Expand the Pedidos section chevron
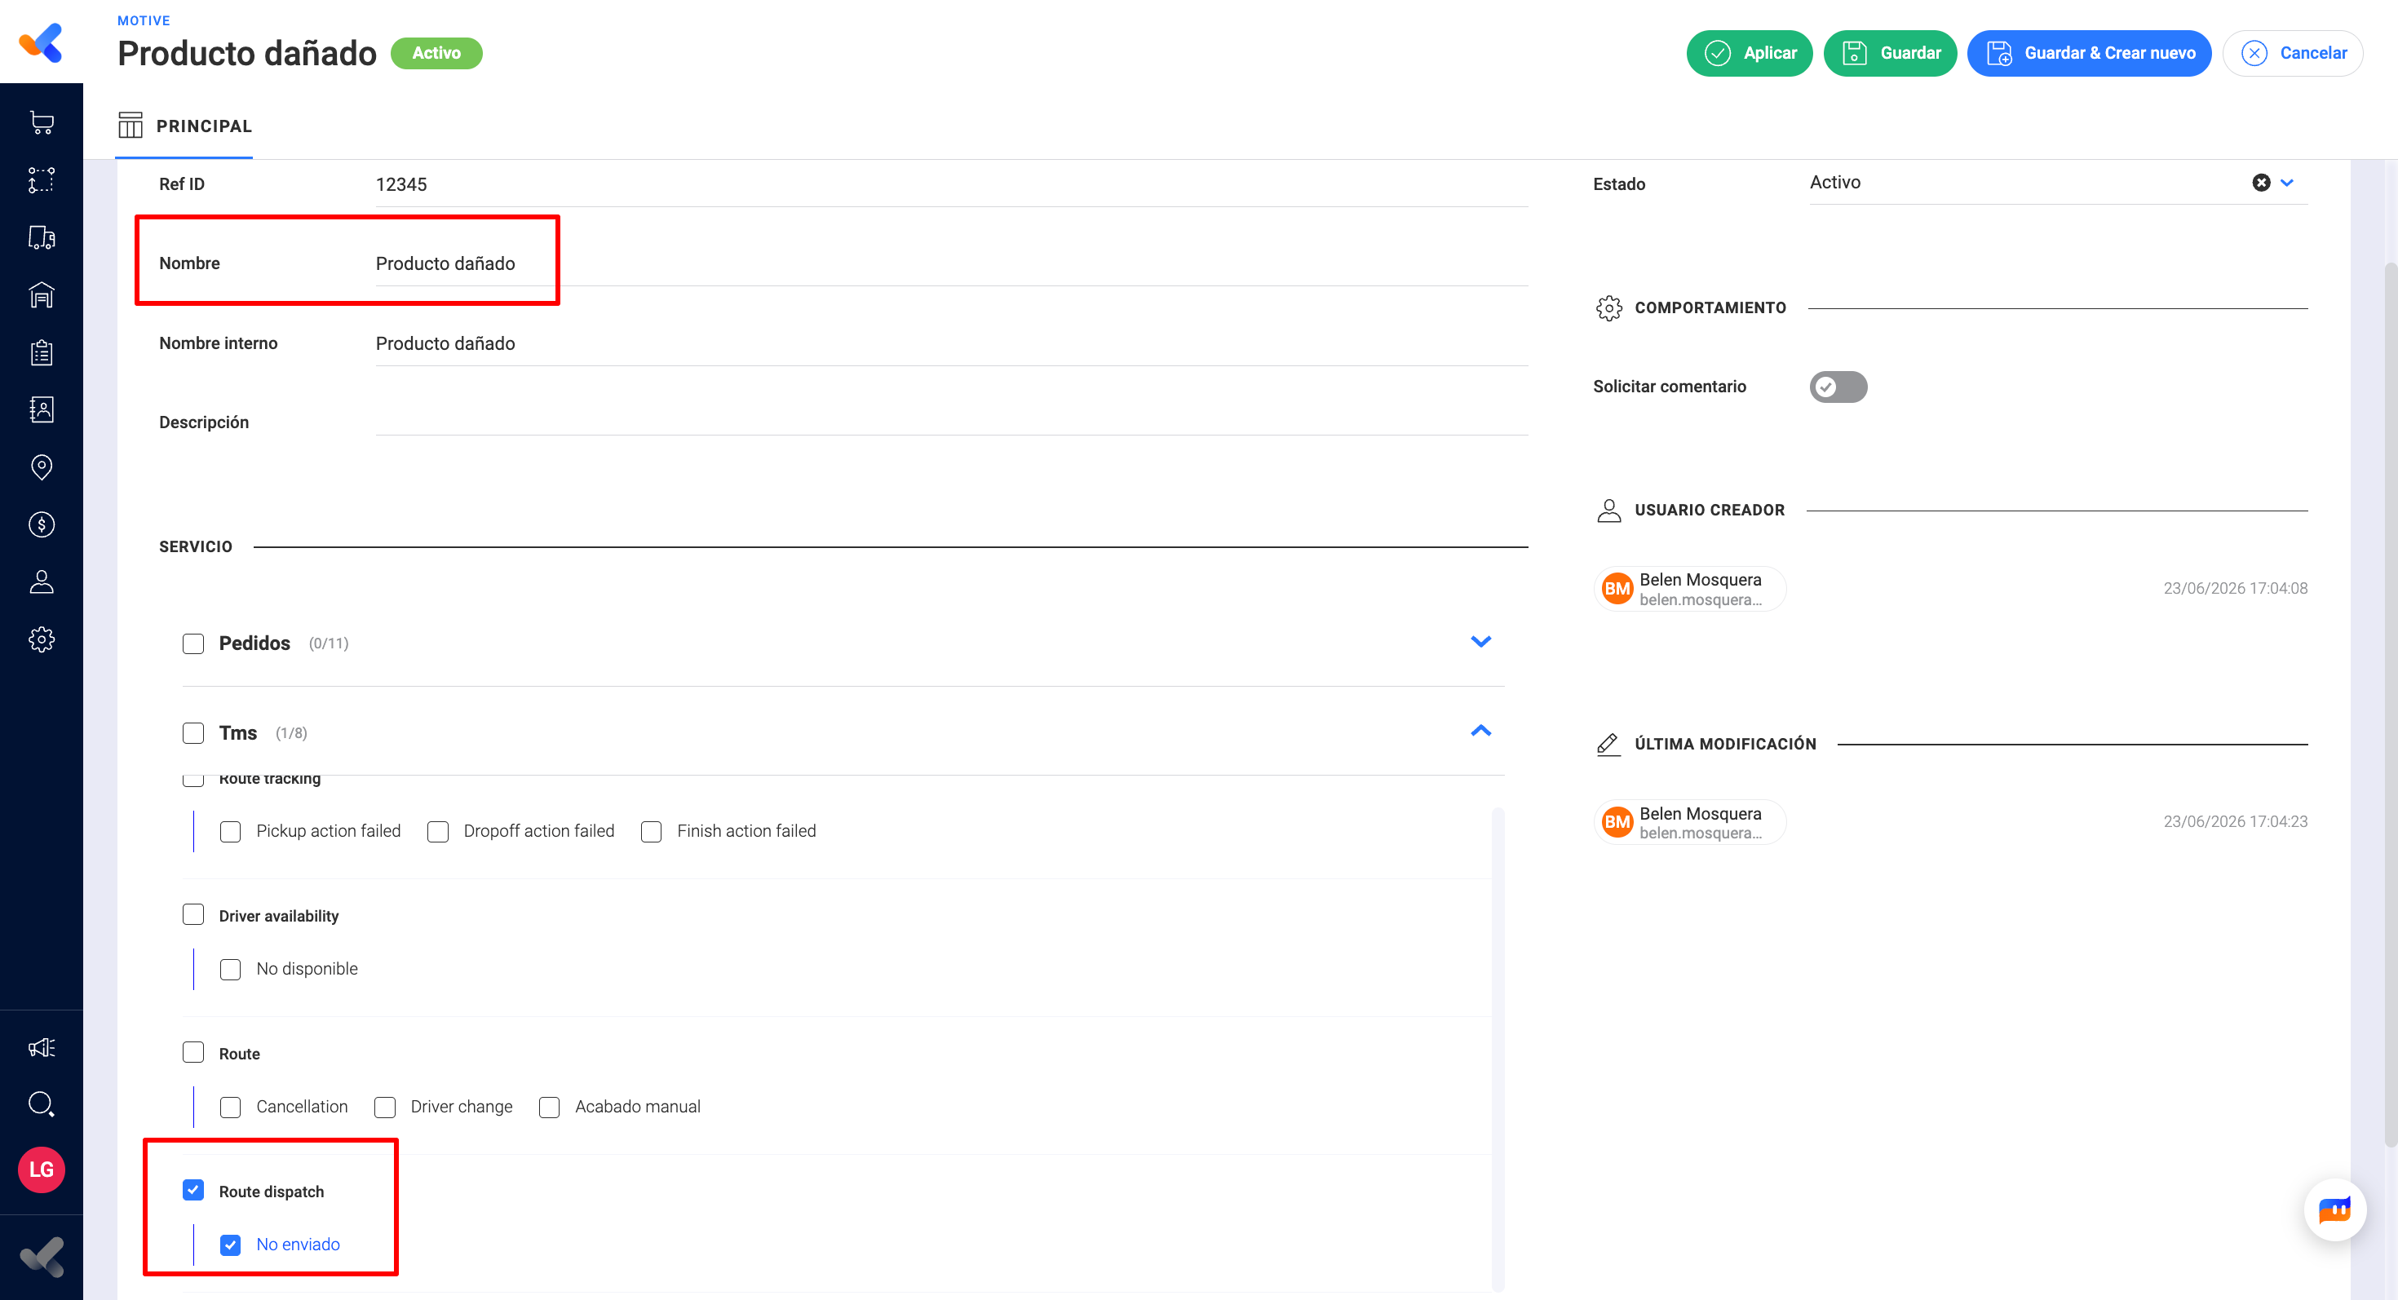Screen dimensions: 2398x1300 point(1480,641)
